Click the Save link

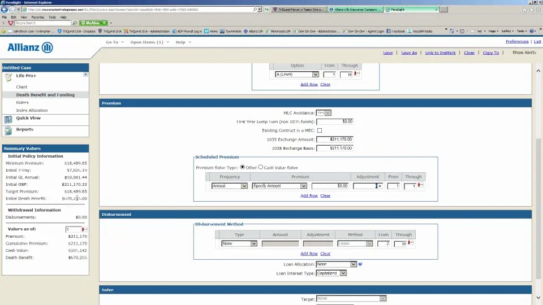388,53
